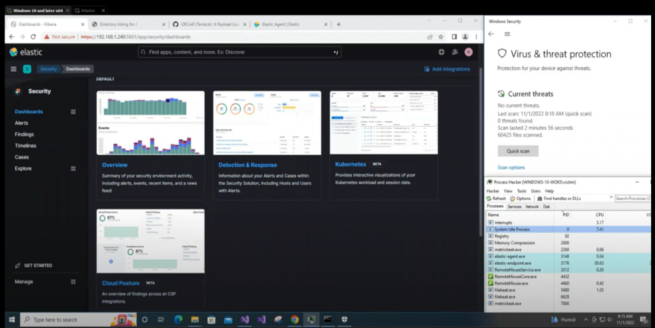Open Scan options link

pos(511,168)
